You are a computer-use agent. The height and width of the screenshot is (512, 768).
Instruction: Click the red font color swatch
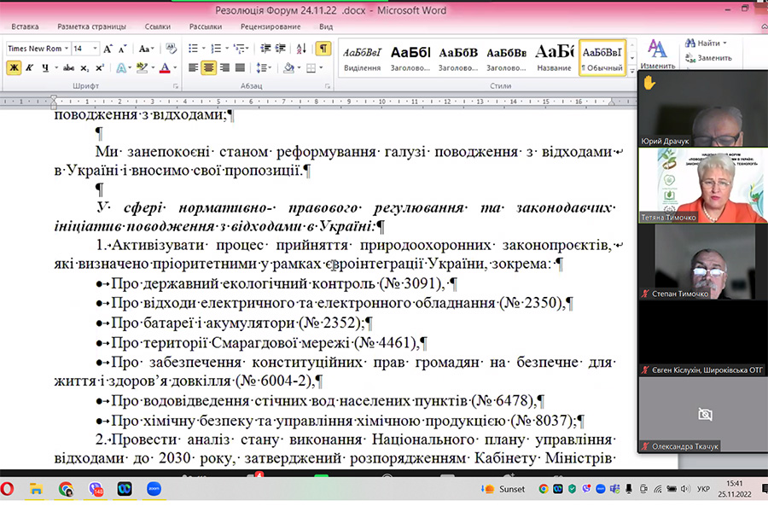[164, 67]
